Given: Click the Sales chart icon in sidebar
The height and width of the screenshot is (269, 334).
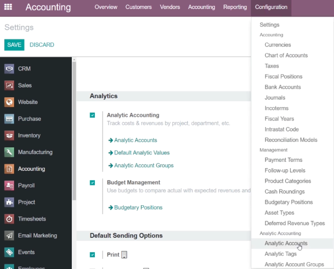Looking at the screenshot, I should 9,85.
